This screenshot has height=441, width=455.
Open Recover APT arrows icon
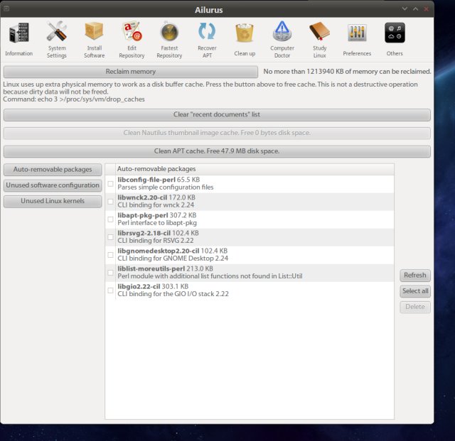point(207,31)
